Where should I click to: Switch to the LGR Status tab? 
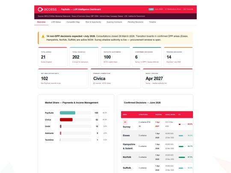coord(56,22)
